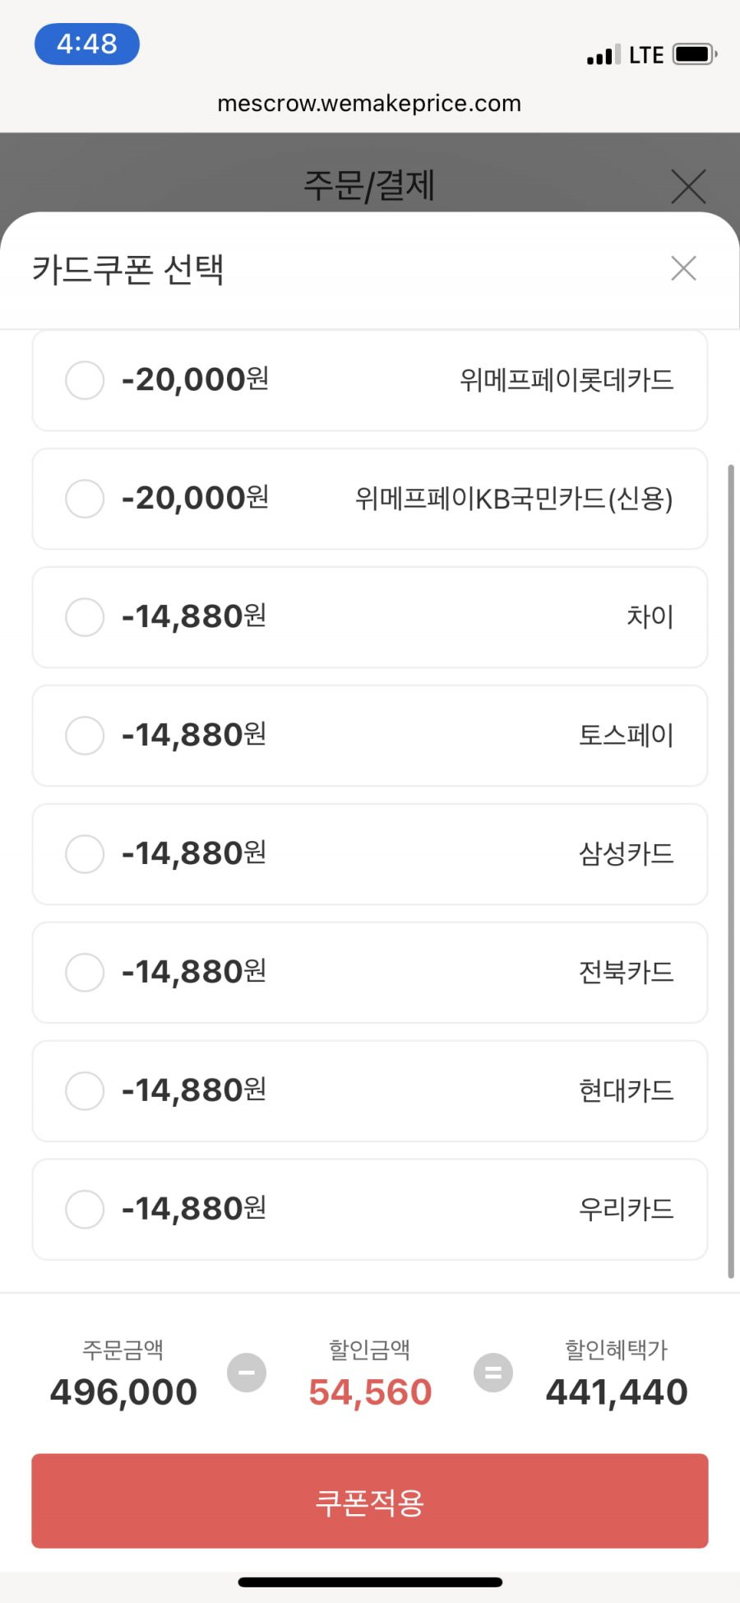Pick the 전북카드 coupon radio button

[x=85, y=973]
